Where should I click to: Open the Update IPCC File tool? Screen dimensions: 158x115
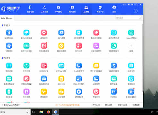coord(26,46)
